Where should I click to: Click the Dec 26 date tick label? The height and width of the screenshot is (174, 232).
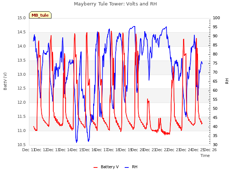point(210,150)
